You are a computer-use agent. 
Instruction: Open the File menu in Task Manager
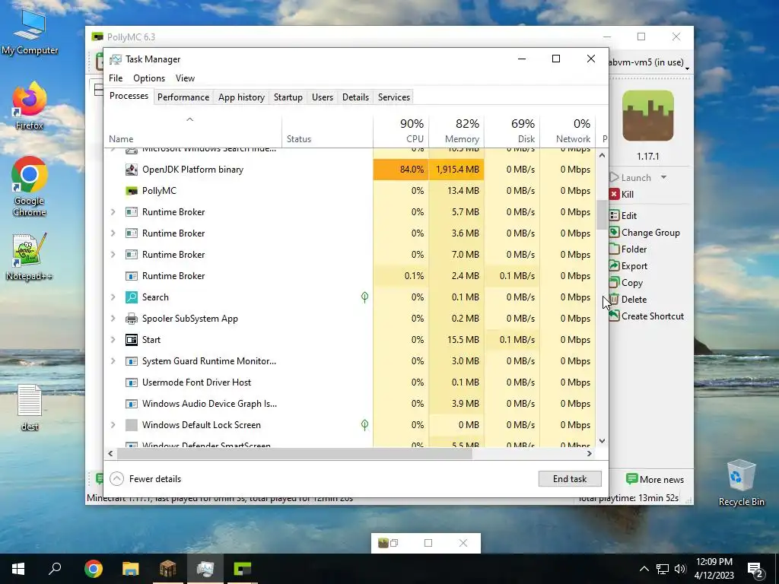(116, 78)
